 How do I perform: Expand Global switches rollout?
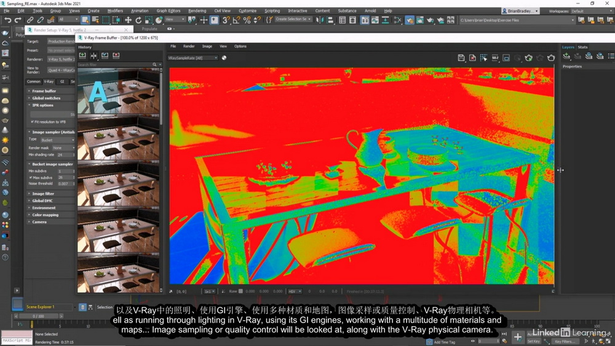(x=46, y=98)
